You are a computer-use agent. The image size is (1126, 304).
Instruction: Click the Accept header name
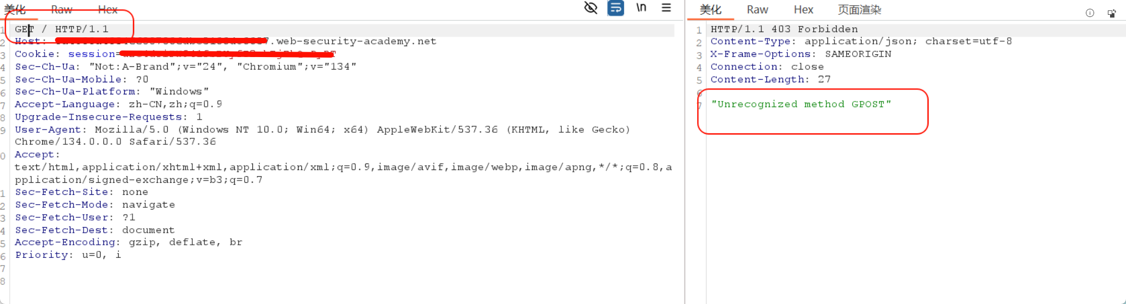34,155
